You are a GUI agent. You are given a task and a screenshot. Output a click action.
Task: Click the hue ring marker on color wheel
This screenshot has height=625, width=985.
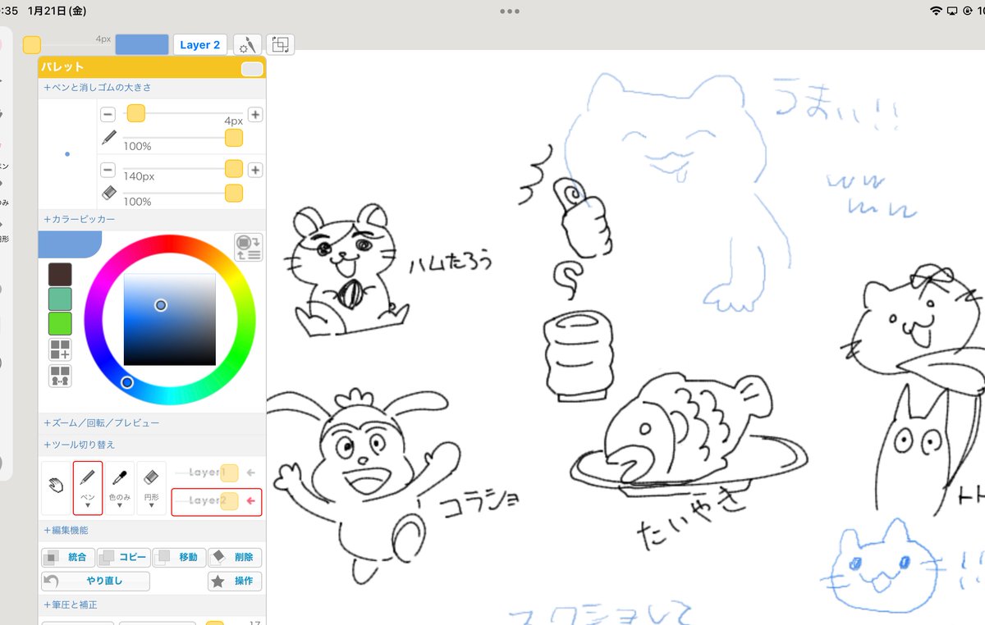(x=127, y=382)
